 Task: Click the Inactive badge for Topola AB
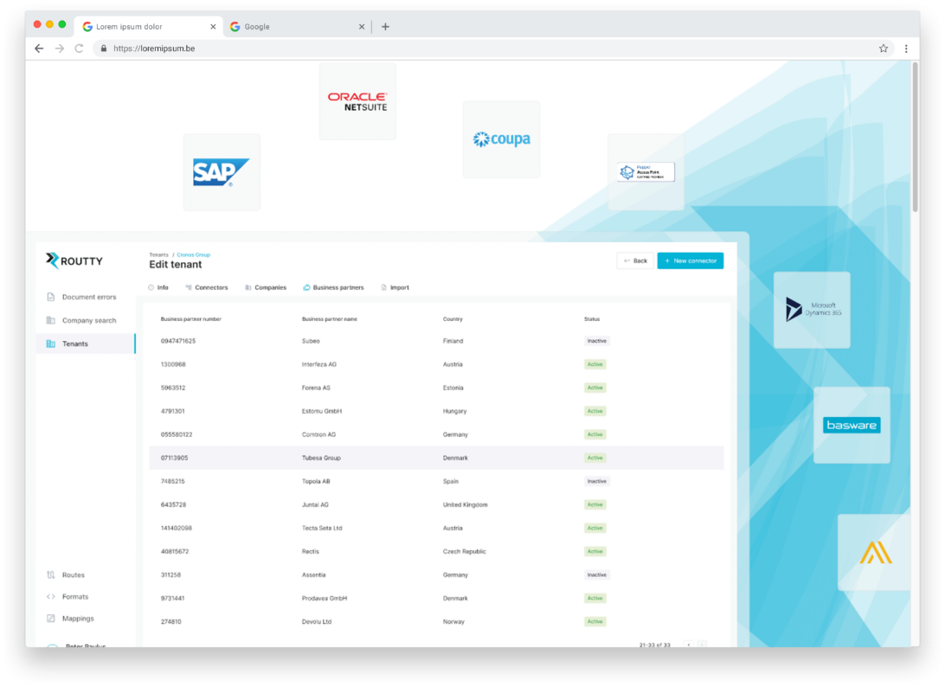(596, 481)
